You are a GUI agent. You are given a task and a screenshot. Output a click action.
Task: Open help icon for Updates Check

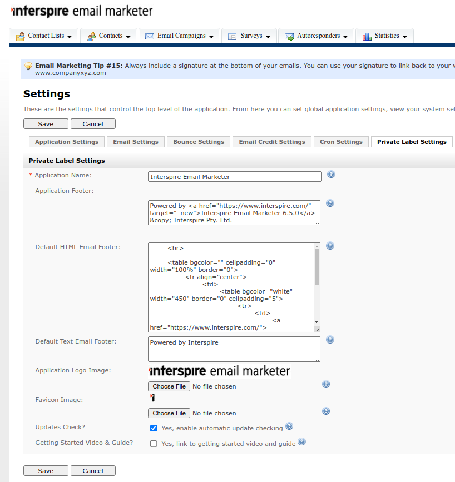tap(289, 426)
